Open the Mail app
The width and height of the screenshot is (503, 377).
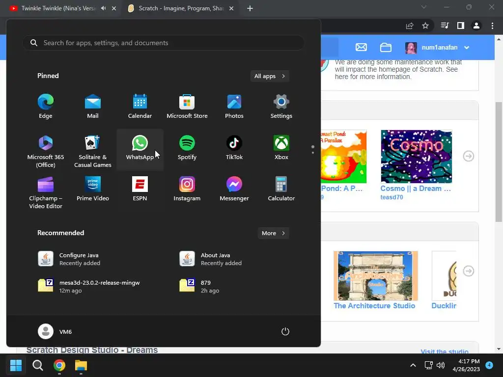[93, 107]
